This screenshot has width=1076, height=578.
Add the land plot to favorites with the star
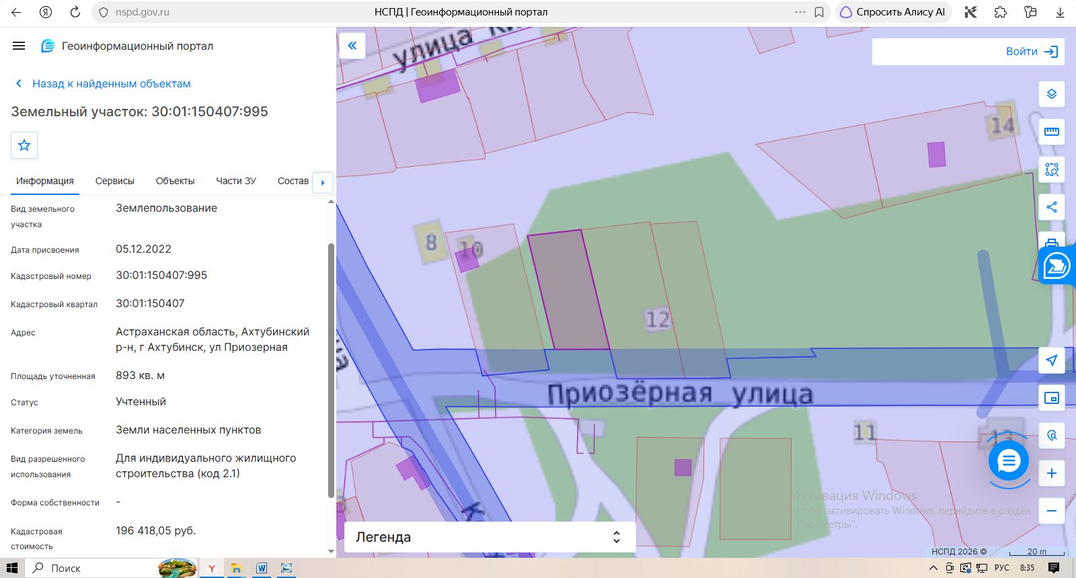pyautogui.click(x=24, y=145)
